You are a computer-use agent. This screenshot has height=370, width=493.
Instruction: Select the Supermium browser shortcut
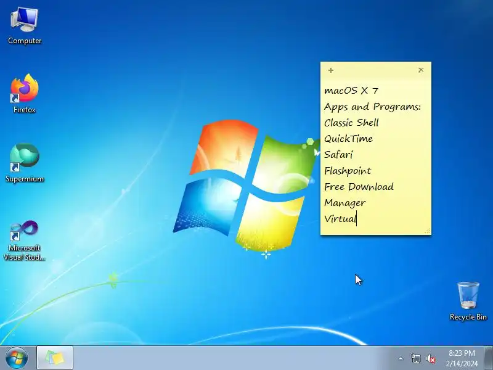click(x=25, y=163)
